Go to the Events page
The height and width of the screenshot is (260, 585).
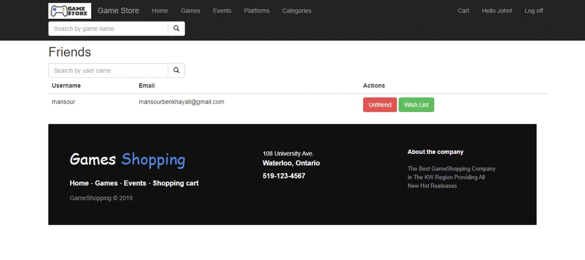(x=222, y=11)
